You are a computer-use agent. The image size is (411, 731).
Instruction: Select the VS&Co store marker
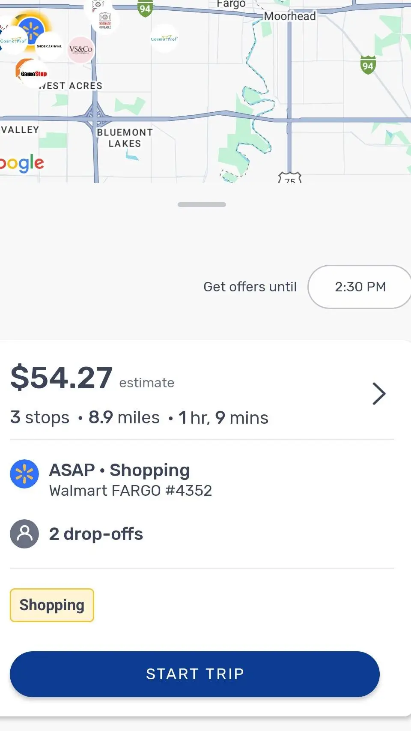coord(80,50)
